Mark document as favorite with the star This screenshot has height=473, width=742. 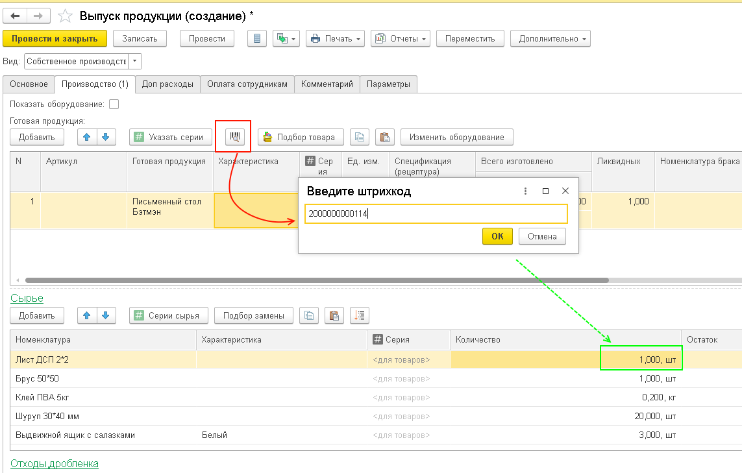pyautogui.click(x=65, y=16)
